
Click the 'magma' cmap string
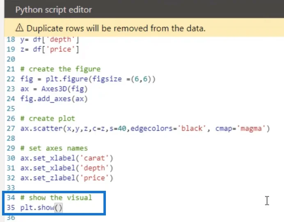pos(251,128)
